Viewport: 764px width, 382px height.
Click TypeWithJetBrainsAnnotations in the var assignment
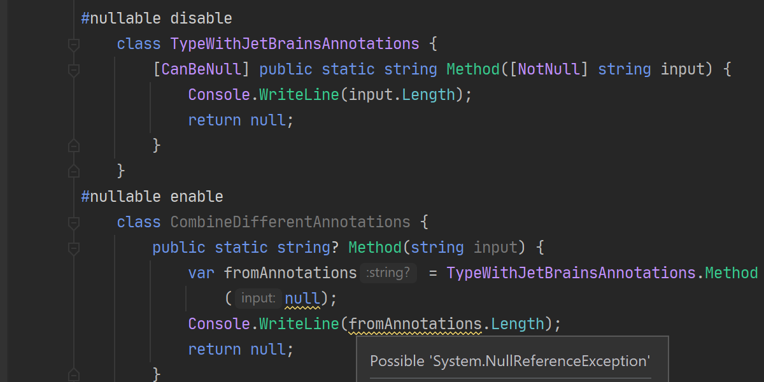(x=571, y=273)
